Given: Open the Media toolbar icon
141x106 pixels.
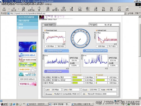Looking at the screenshot, I should click(63, 9).
